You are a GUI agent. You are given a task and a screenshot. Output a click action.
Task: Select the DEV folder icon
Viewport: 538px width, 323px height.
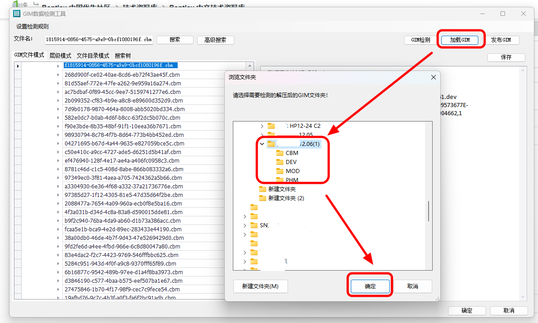click(280, 162)
